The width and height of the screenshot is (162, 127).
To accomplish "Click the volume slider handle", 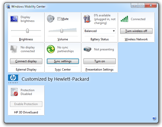I will (x=62, y=30).
